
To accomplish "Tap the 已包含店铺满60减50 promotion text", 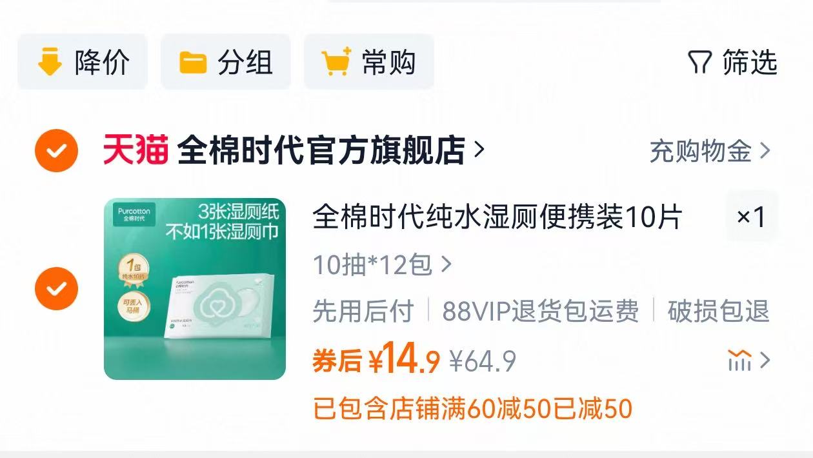I will tap(472, 409).
